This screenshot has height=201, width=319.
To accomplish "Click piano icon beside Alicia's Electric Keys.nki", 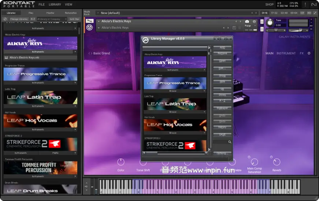I will pos(6,57).
